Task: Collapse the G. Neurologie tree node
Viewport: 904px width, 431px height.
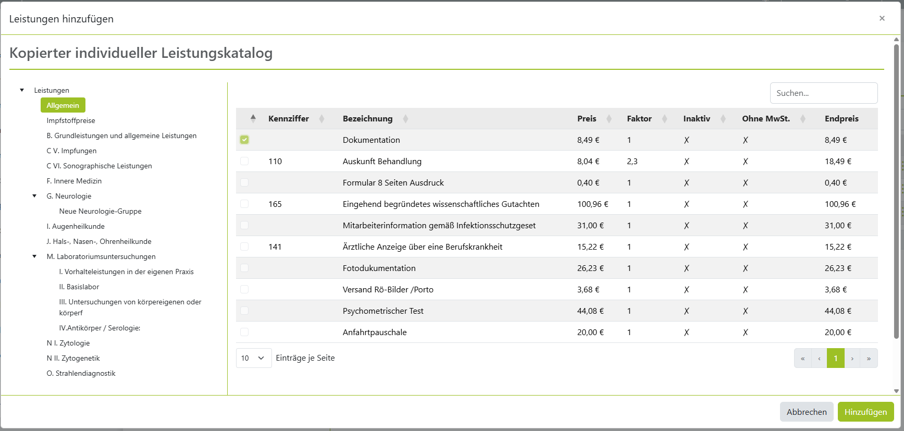Action: pyautogui.click(x=34, y=196)
